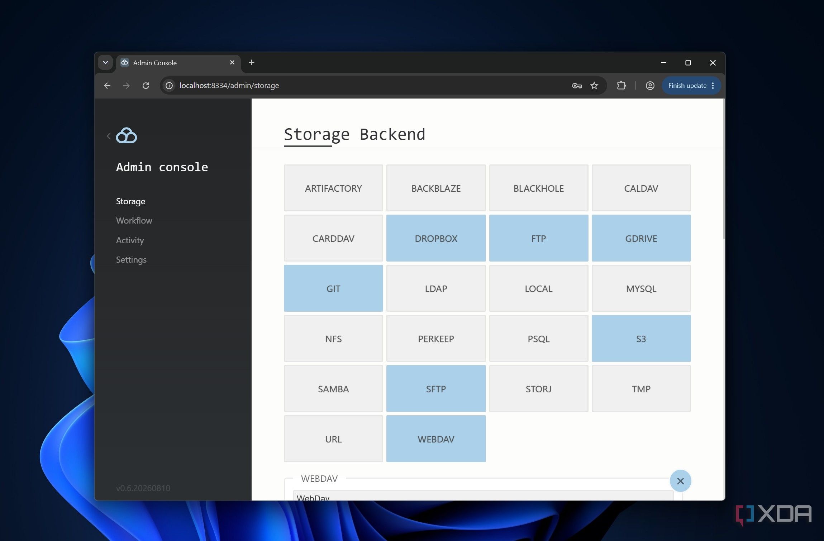This screenshot has height=541, width=824.
Task: Open the Chrome menu three-dot icon
Action: point(713,86)
